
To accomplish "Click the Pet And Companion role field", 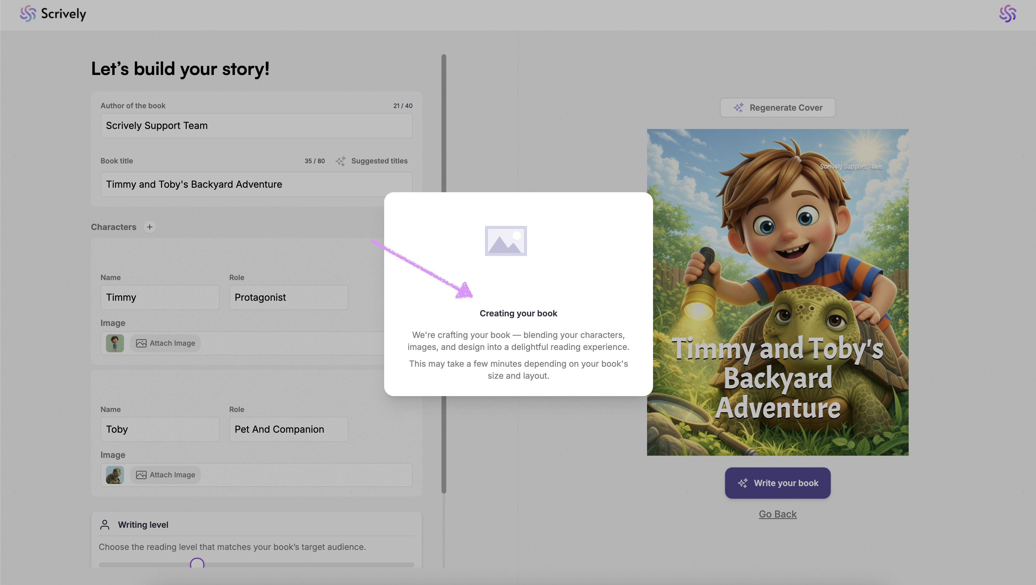I will (288, 429).
